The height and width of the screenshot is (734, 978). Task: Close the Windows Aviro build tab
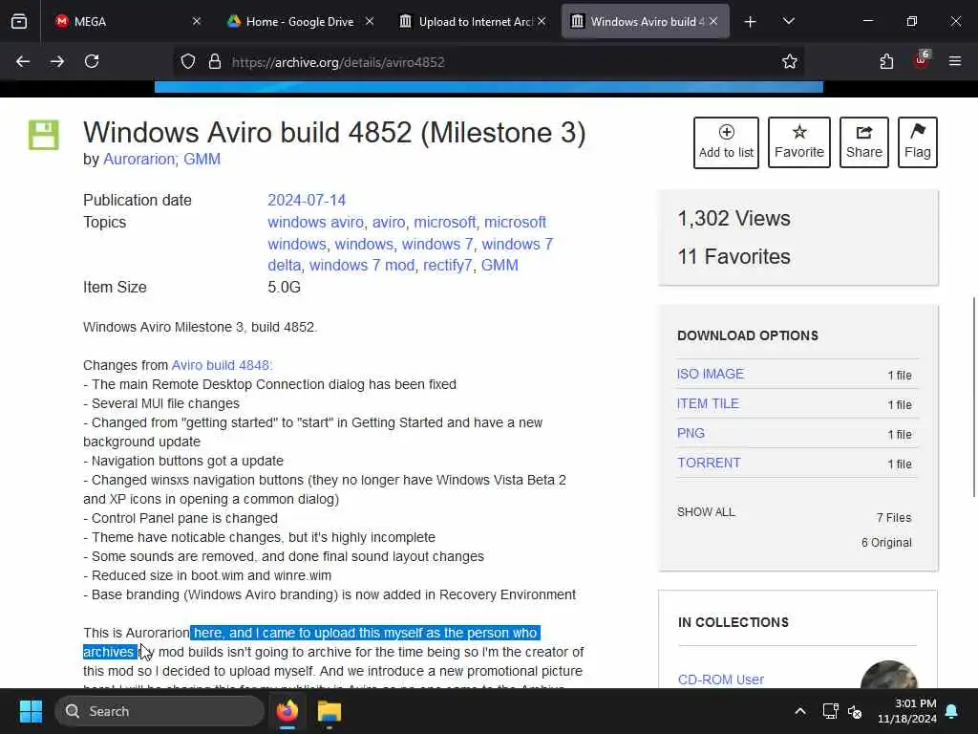click(713, 21)
